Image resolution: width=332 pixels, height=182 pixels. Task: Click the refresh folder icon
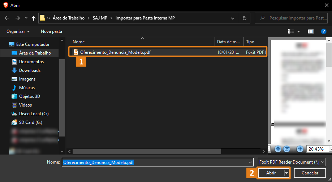[245, 18]
